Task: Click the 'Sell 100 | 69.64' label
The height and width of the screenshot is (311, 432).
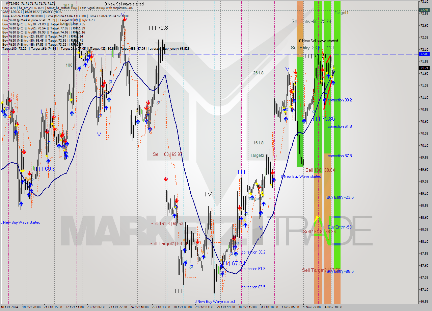Action: pos(320,170)
